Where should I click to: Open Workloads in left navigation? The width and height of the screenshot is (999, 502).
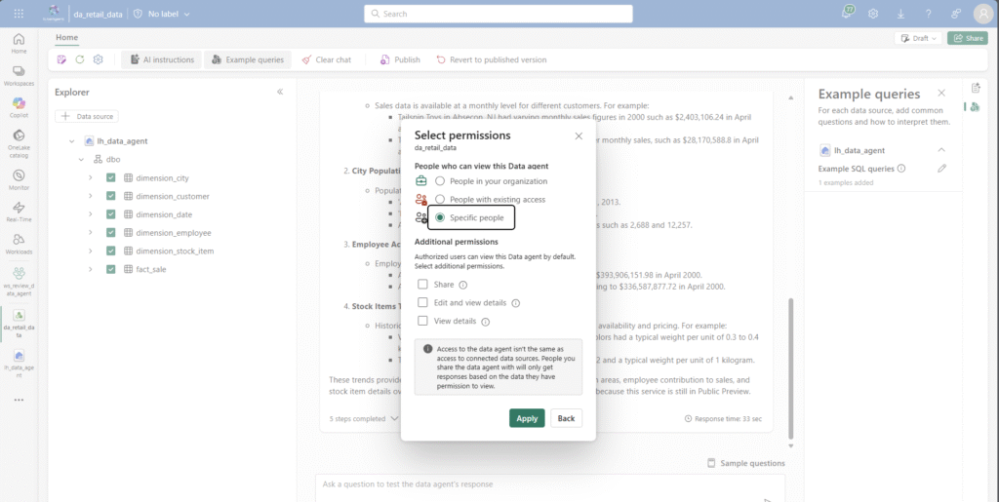pos(19,244)
